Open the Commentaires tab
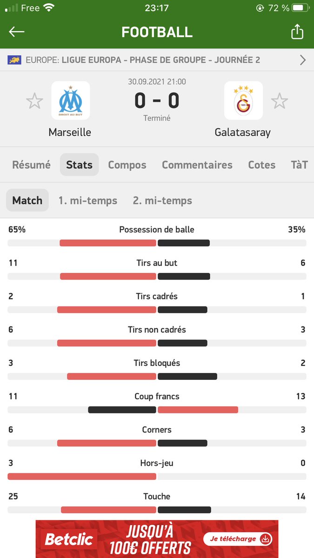 [197, 165]
